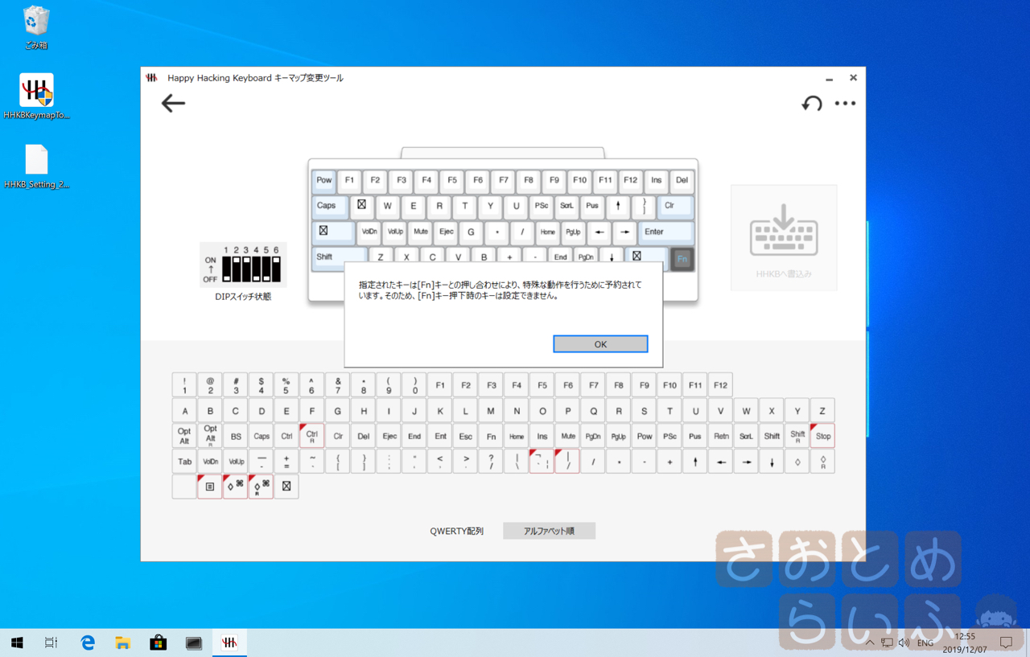Toggle DIP switch 1
This screenshot has width=1030, height=657.
point(226,269)
